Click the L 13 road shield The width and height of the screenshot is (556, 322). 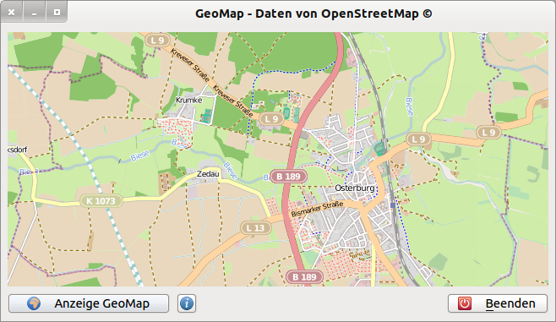[256, 228]
